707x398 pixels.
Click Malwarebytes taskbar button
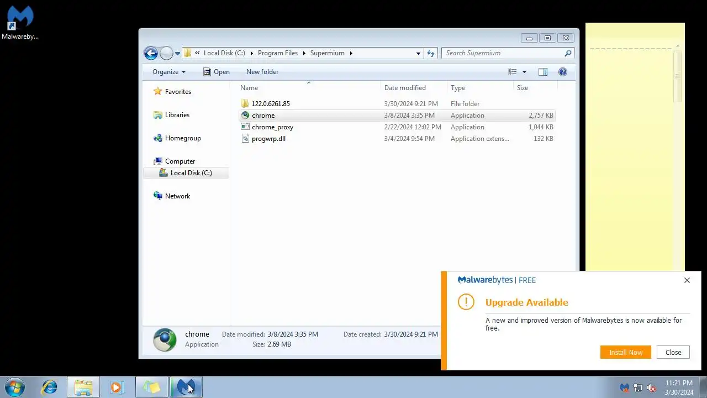pos(186,387)
